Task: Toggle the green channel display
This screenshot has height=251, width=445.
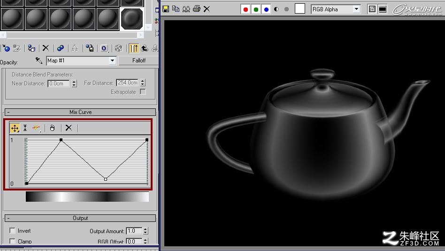Action: (256, 9)
